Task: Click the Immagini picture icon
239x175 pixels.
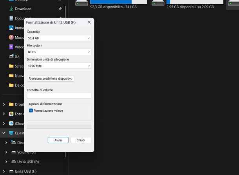Action: pos(11,28)
